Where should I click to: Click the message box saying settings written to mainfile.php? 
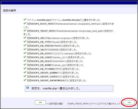click(69, 88)
